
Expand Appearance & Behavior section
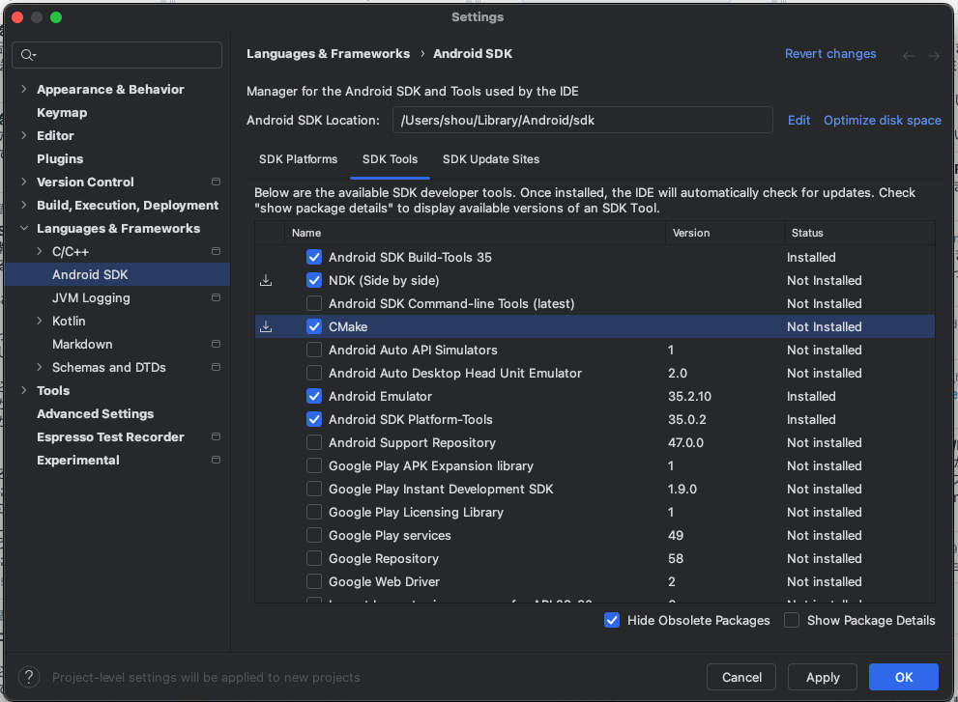[x=23, y=90]
